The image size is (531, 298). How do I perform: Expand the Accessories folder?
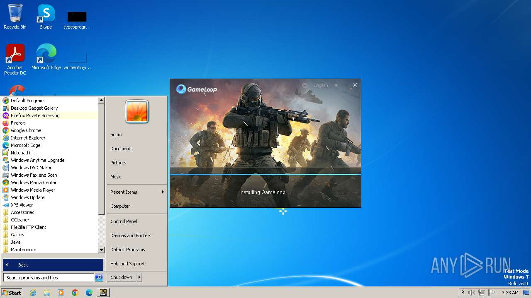click(49, 212)
